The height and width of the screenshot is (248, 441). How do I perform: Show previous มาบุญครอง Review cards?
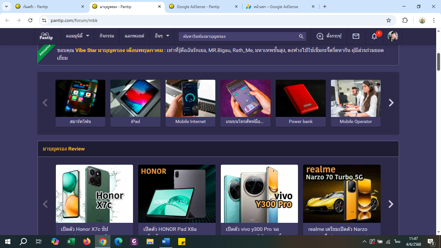click(x=45, y=204)
